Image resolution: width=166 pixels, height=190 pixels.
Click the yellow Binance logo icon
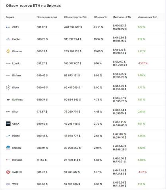[8, 51]
